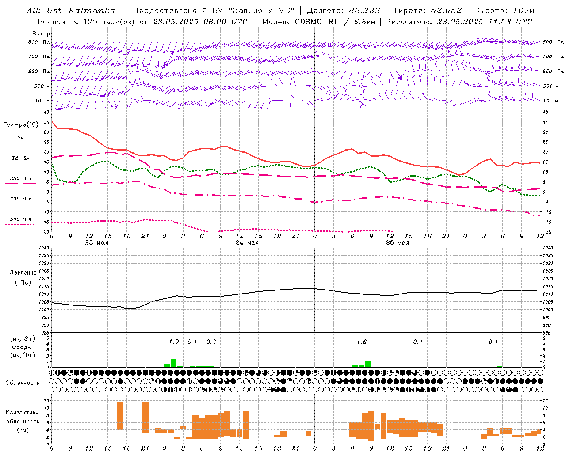The width and height of the screenshot is (566, 452).
Task: Click the Осадки panel label
Action: pos(23,347)
